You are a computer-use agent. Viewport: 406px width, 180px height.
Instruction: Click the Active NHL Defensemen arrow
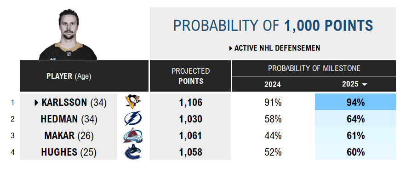click(x=231, y=48)
